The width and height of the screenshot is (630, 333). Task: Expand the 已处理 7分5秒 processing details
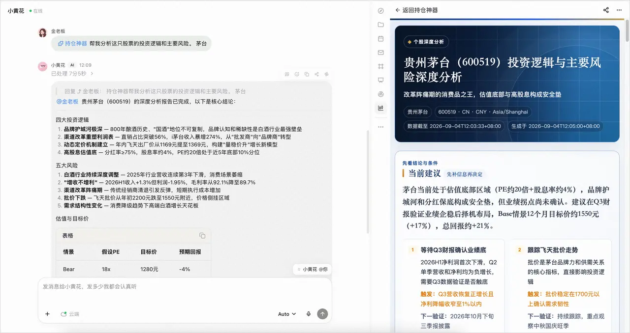pos(72,74)
